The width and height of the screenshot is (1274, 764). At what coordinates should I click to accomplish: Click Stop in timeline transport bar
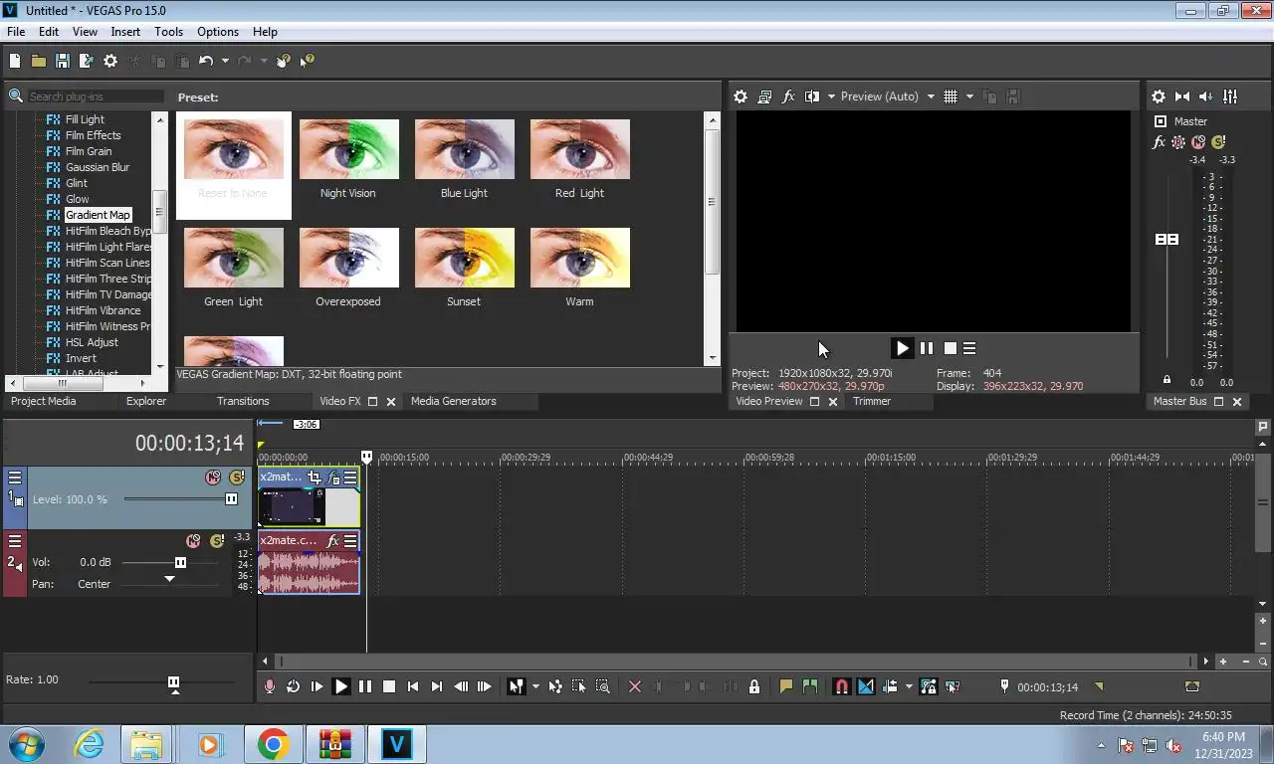[x=389, y=686]
